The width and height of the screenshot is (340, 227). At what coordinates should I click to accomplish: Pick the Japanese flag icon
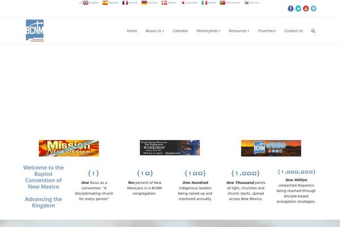click(183, 3)
